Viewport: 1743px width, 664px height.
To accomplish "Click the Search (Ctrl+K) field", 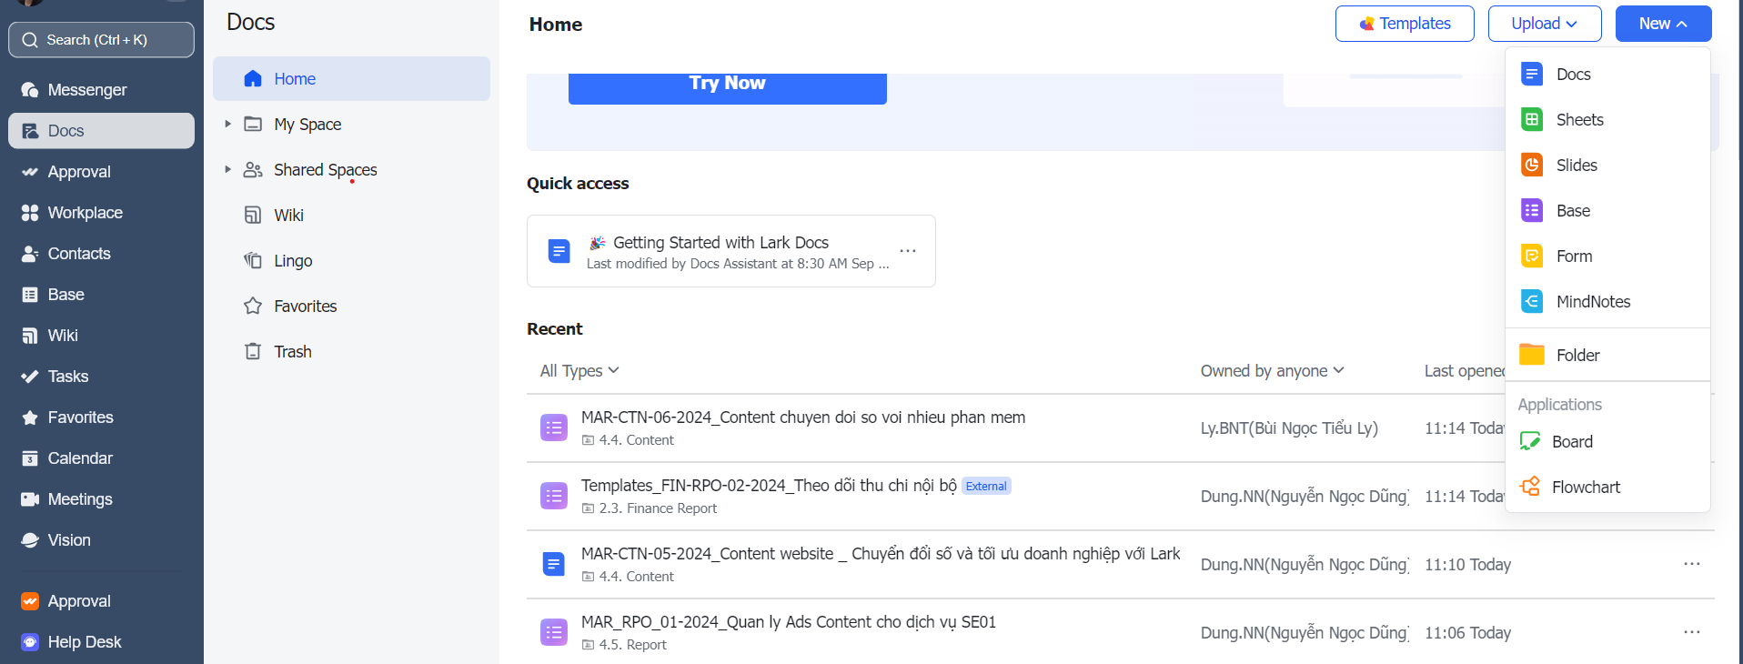I will click(101, 39).
